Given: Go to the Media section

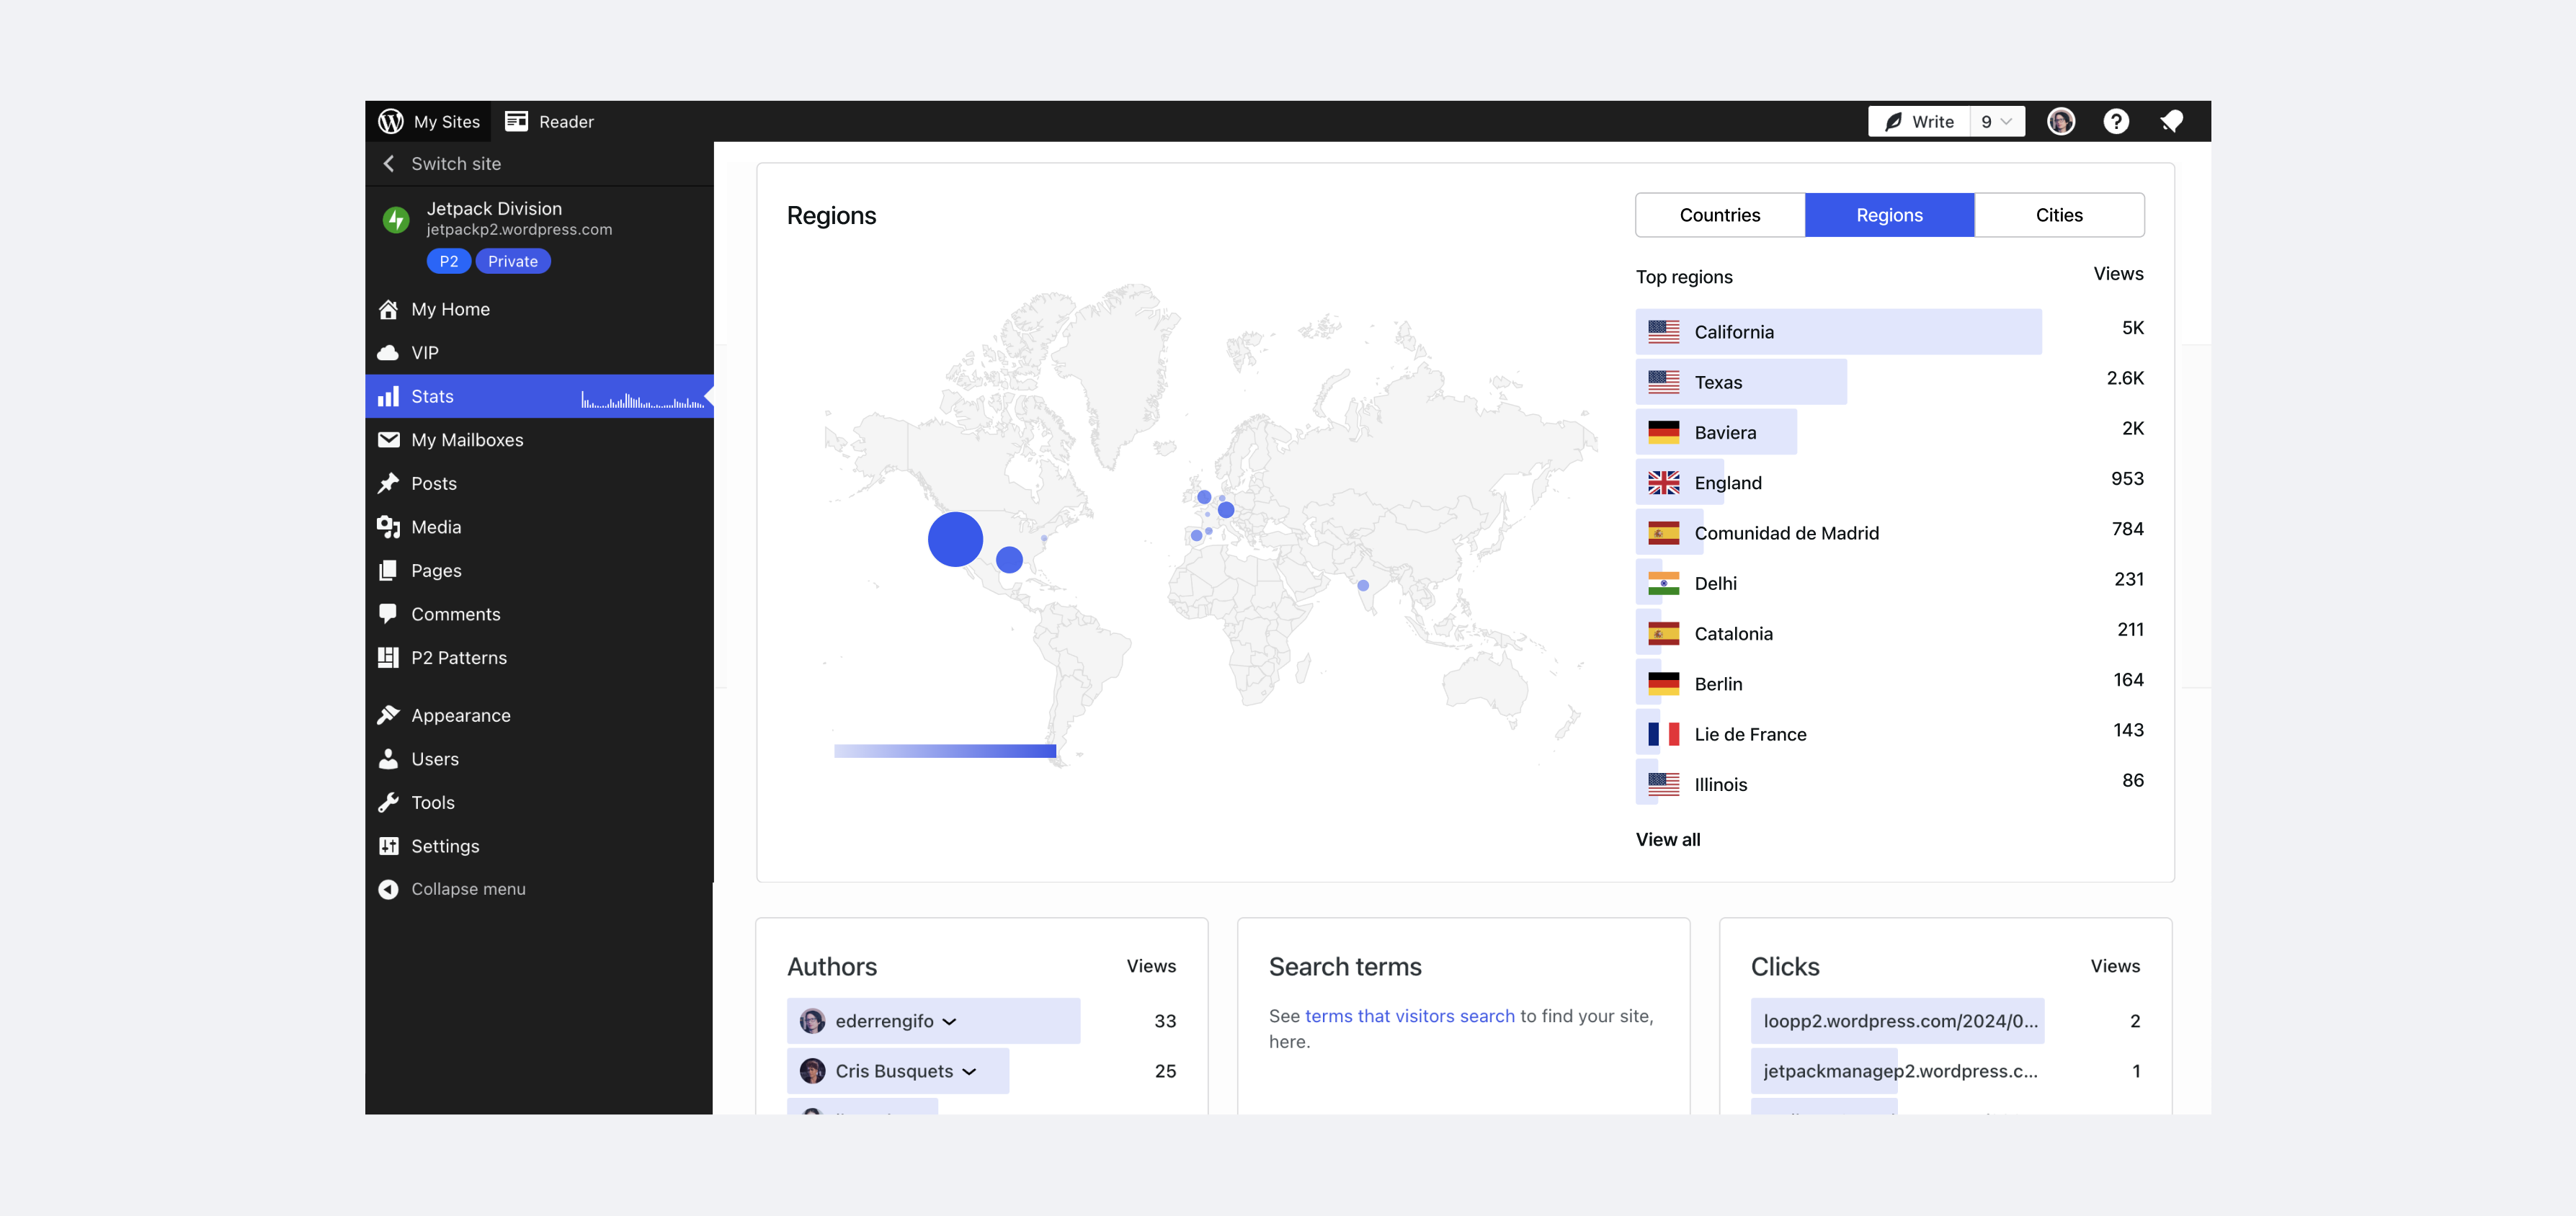Looking at the screenshot, I should pos(436,527).
